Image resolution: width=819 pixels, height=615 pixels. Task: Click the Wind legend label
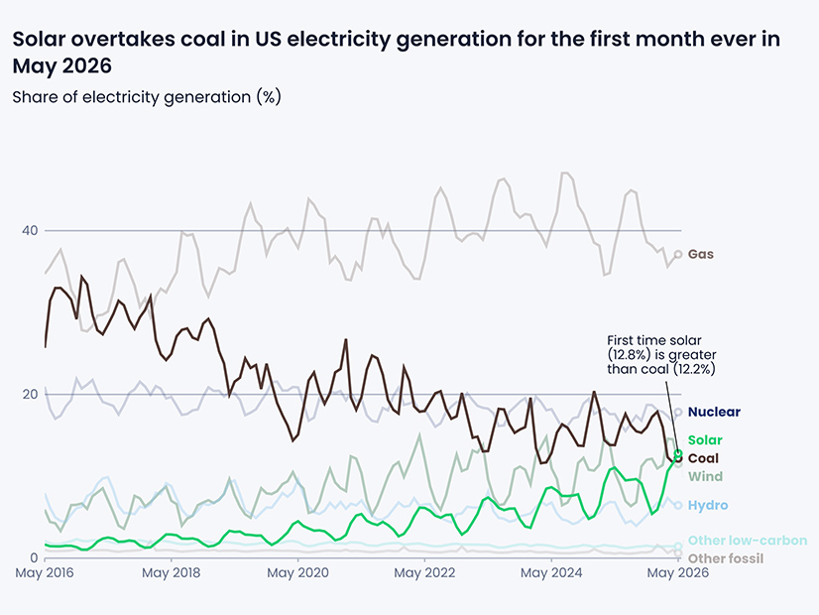(705, 476)
